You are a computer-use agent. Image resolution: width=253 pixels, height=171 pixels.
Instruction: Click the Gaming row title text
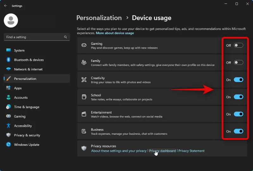[x=96, y=44]
